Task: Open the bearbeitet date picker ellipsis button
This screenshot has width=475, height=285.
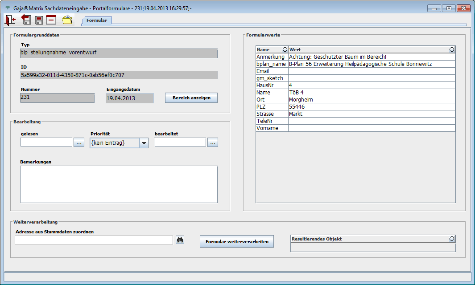Action: [x=213, y=142]
